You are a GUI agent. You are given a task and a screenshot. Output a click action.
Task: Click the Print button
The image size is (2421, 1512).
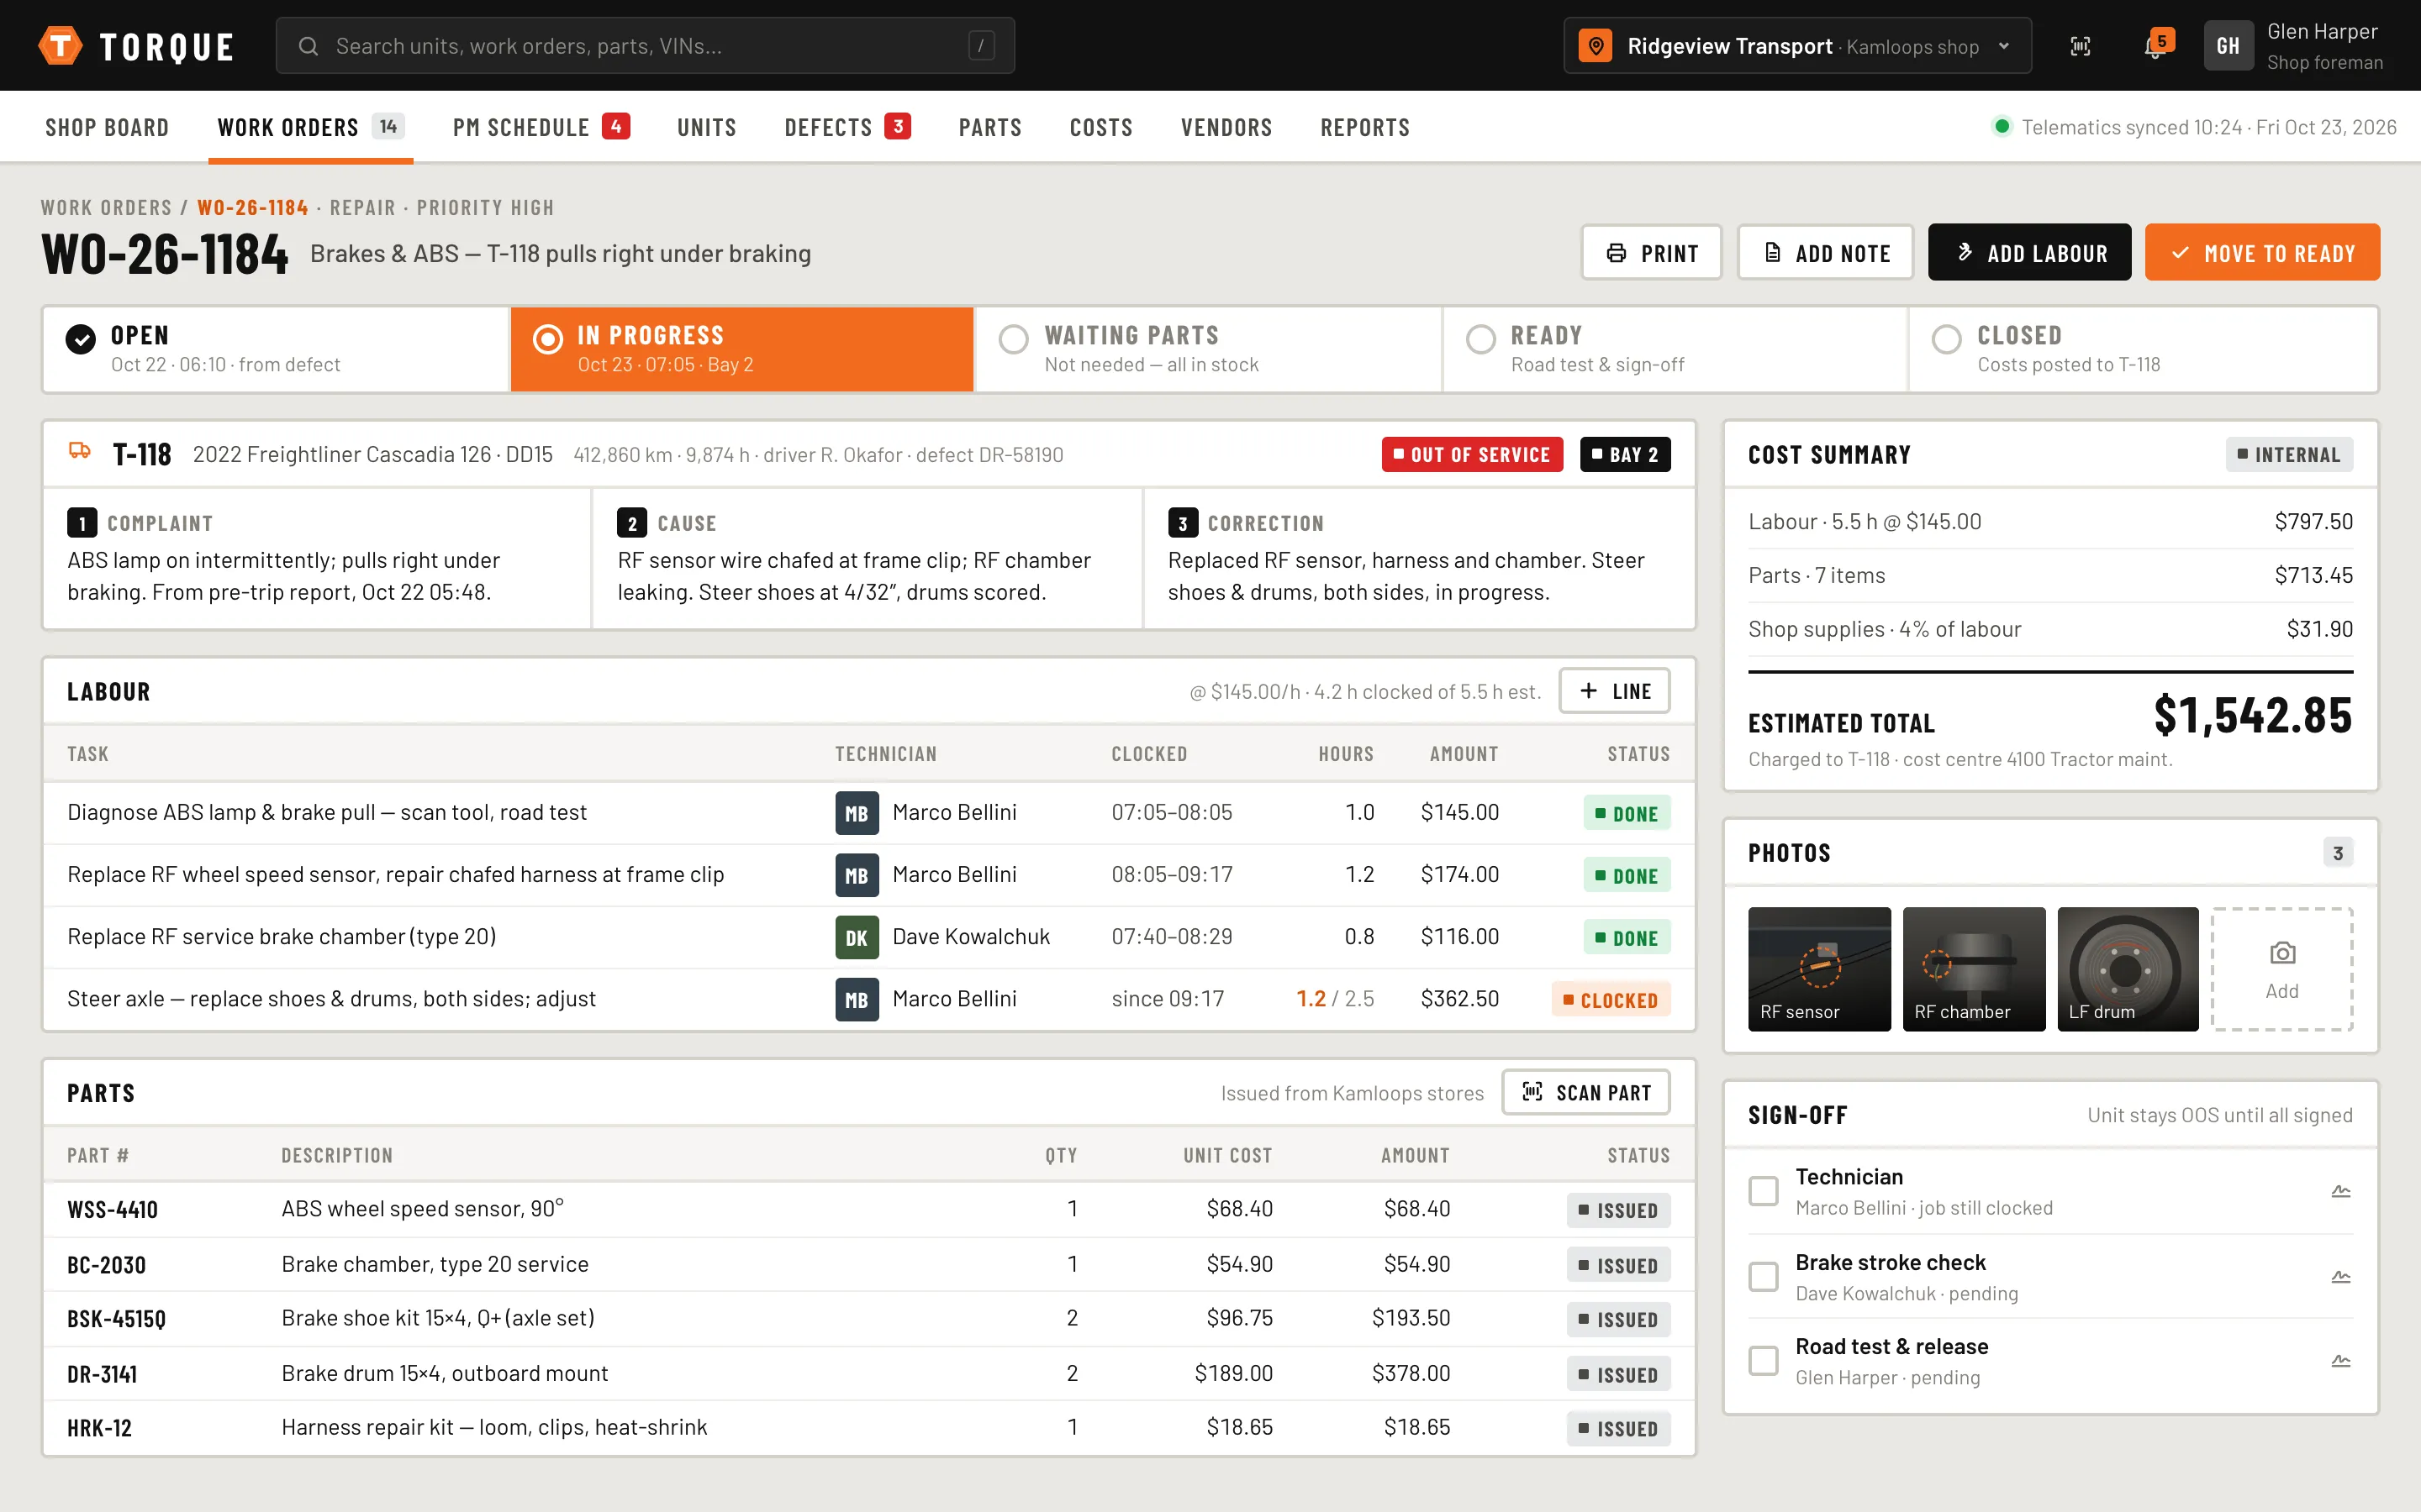[1652, 253]
